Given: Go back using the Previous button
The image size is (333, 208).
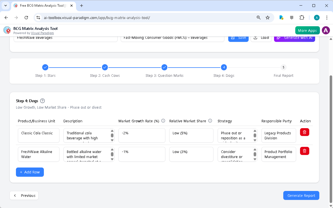Looking at the screenshot, I should (24, 195).
